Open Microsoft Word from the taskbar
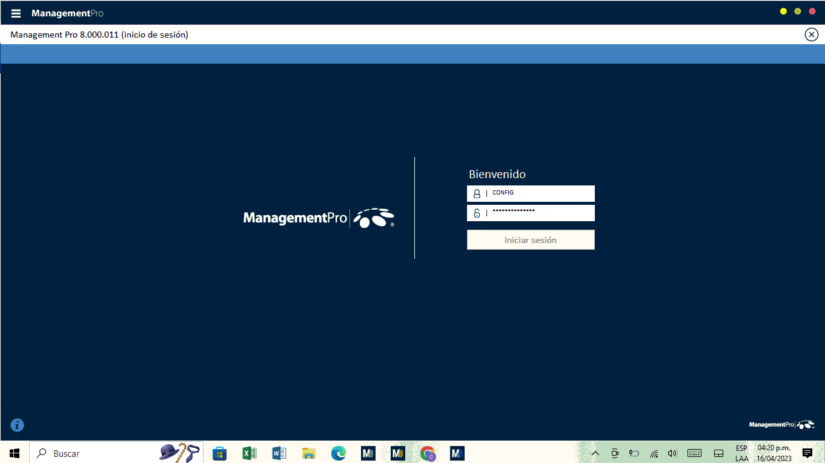This screenshot has height=463, width=825. [279, 453]
